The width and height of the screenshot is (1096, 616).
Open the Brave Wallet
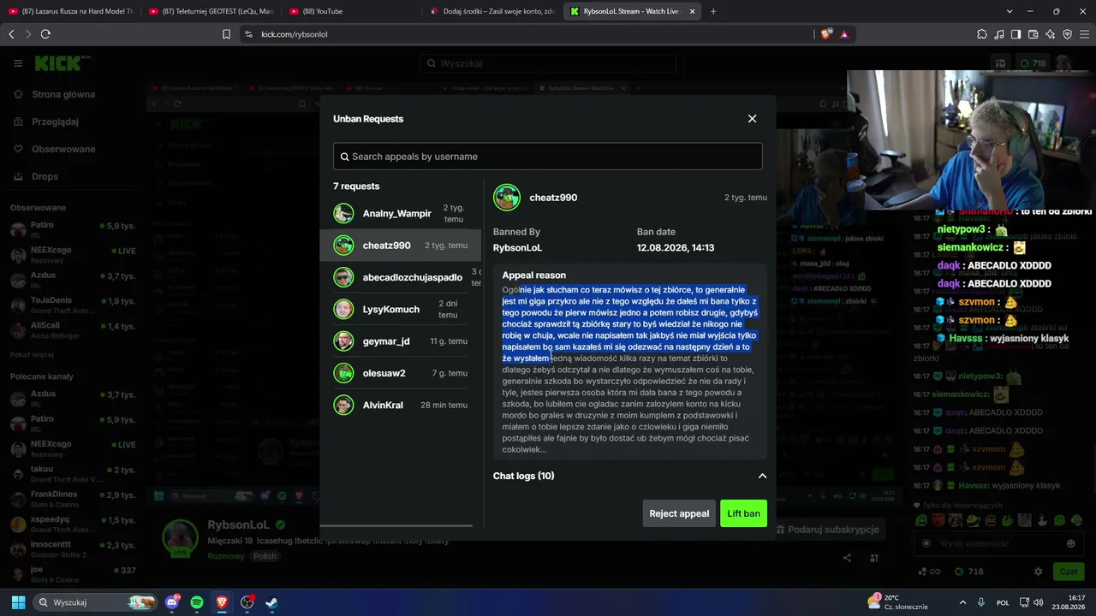1033,34
